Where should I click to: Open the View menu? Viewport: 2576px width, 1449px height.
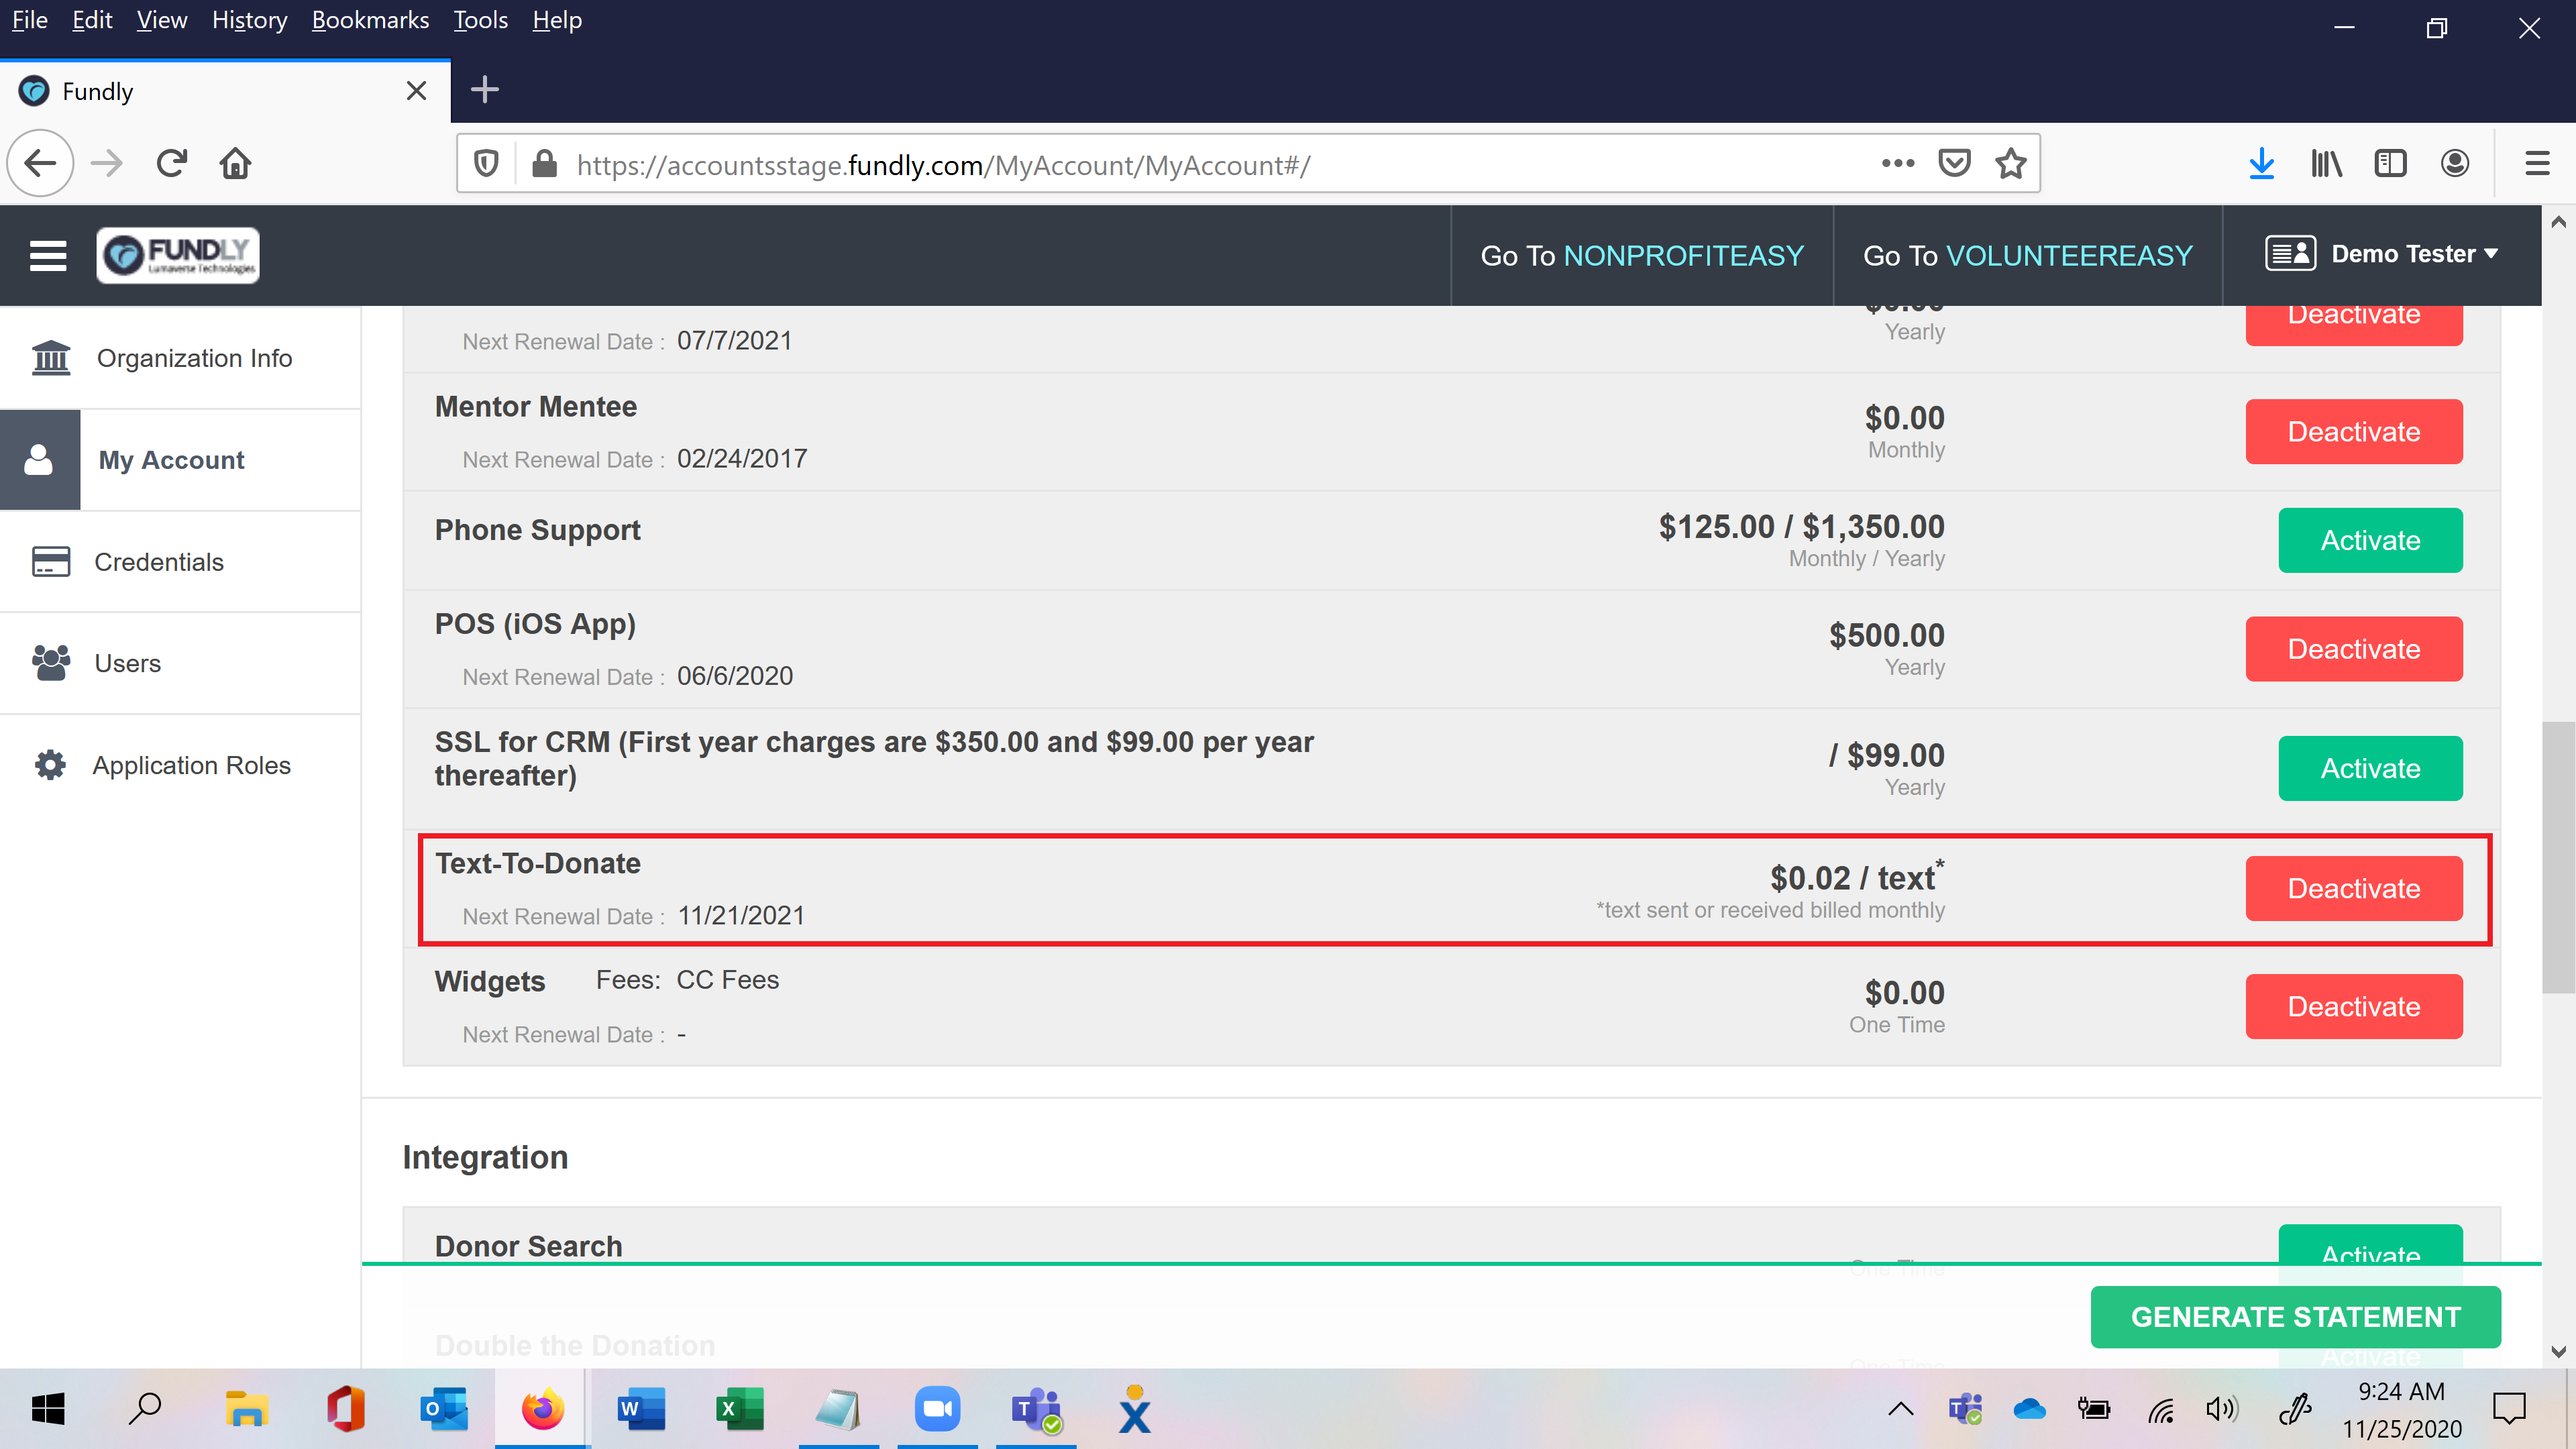tap(162, 20)
